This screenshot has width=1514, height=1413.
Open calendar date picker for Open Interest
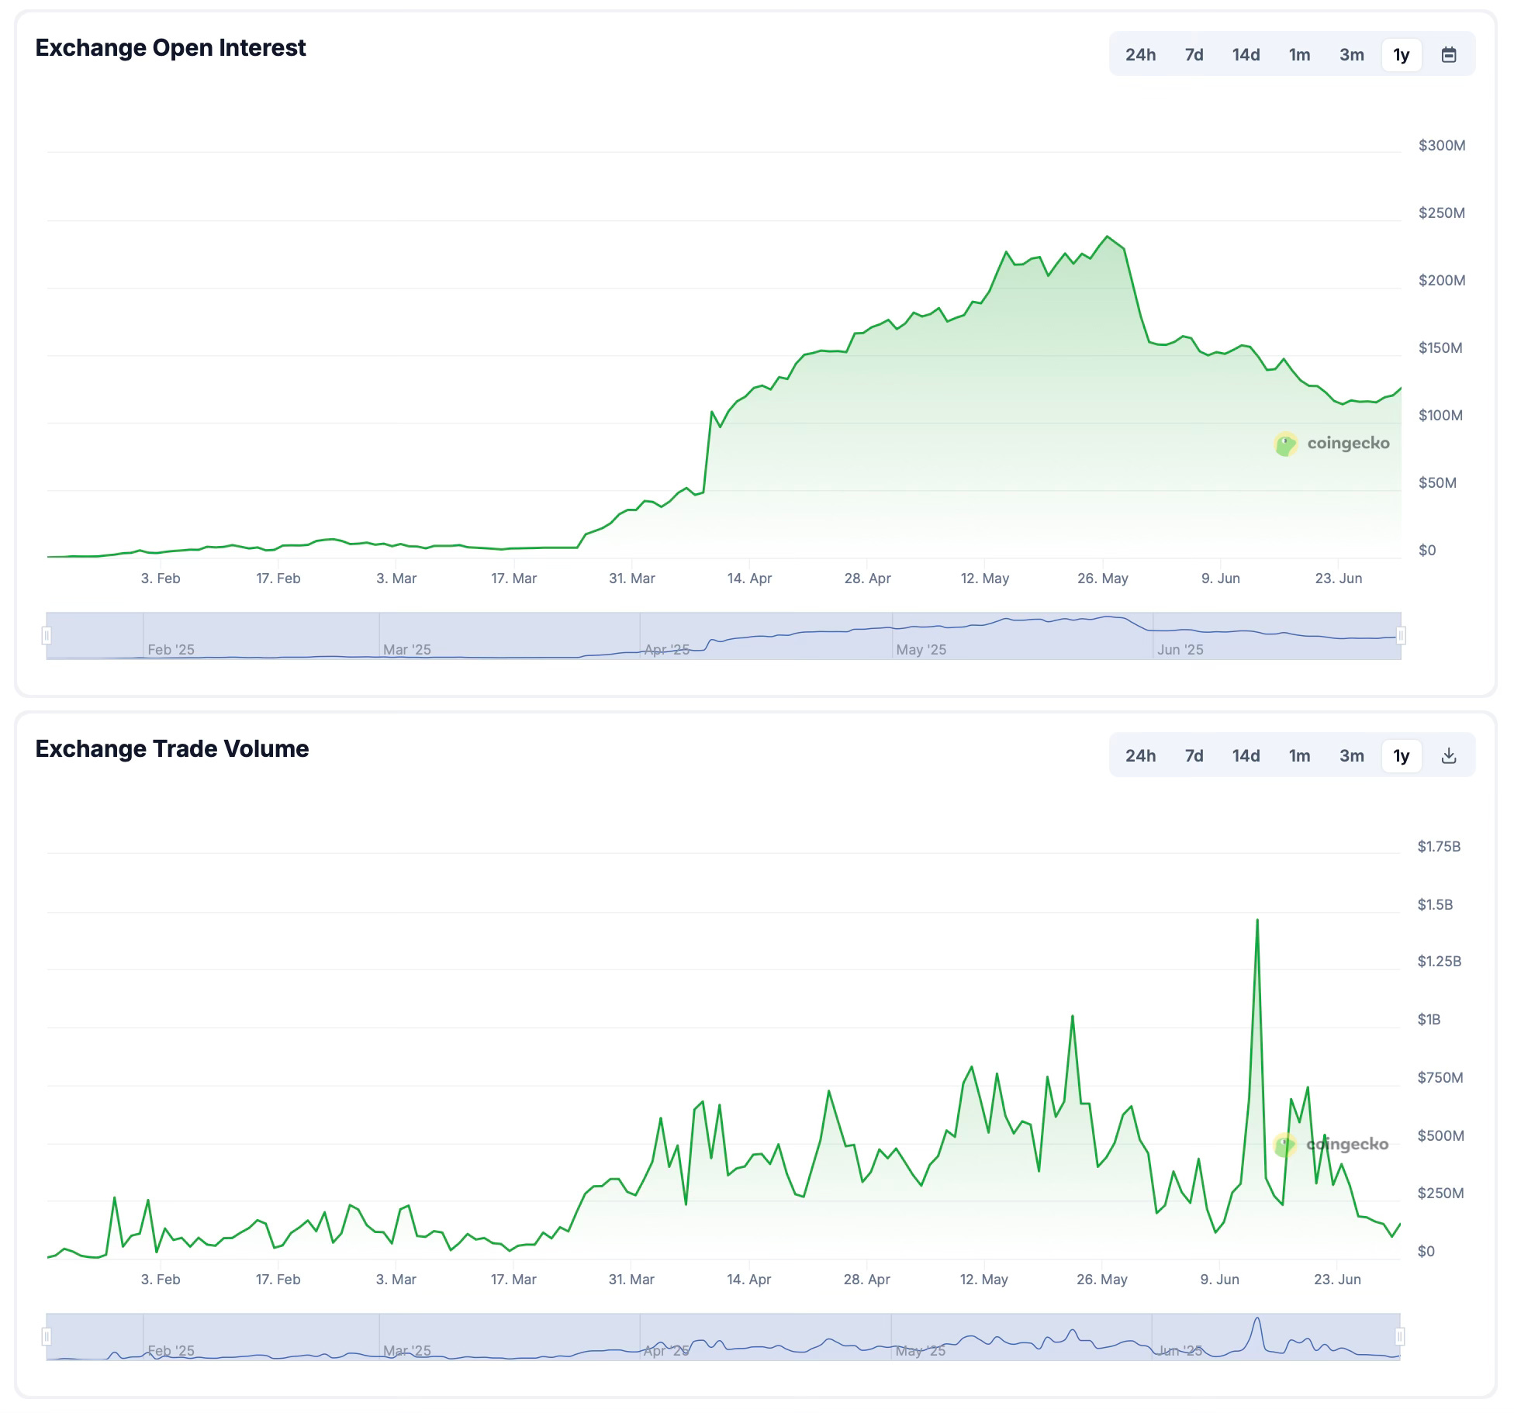pyautogui.click(x=1448, y=54)
